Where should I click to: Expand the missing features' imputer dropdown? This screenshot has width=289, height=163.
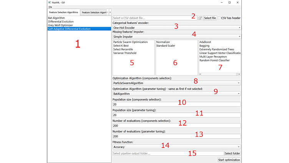pyautogui.click(x=176, y=37)
